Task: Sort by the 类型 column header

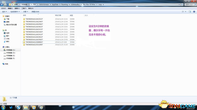Action: 76,15
